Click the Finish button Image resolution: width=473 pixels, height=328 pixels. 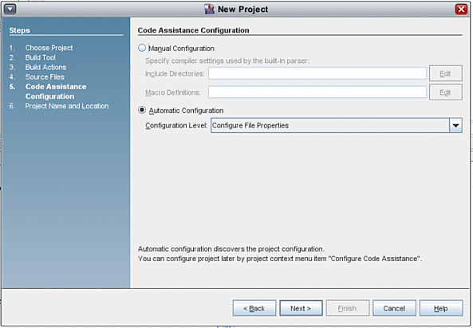coord(348,308)
